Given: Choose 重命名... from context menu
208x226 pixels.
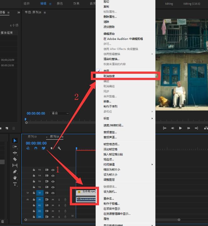Looking at the screenshot, I should click(x=125, y=198).
